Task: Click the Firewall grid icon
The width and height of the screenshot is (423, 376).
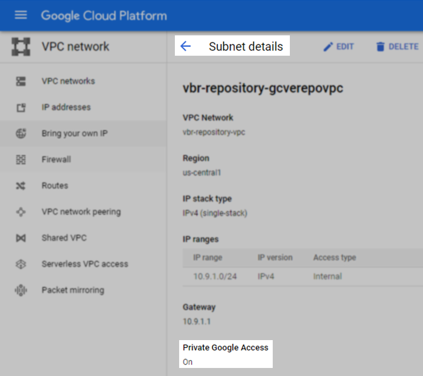Action: click(21, 160)
